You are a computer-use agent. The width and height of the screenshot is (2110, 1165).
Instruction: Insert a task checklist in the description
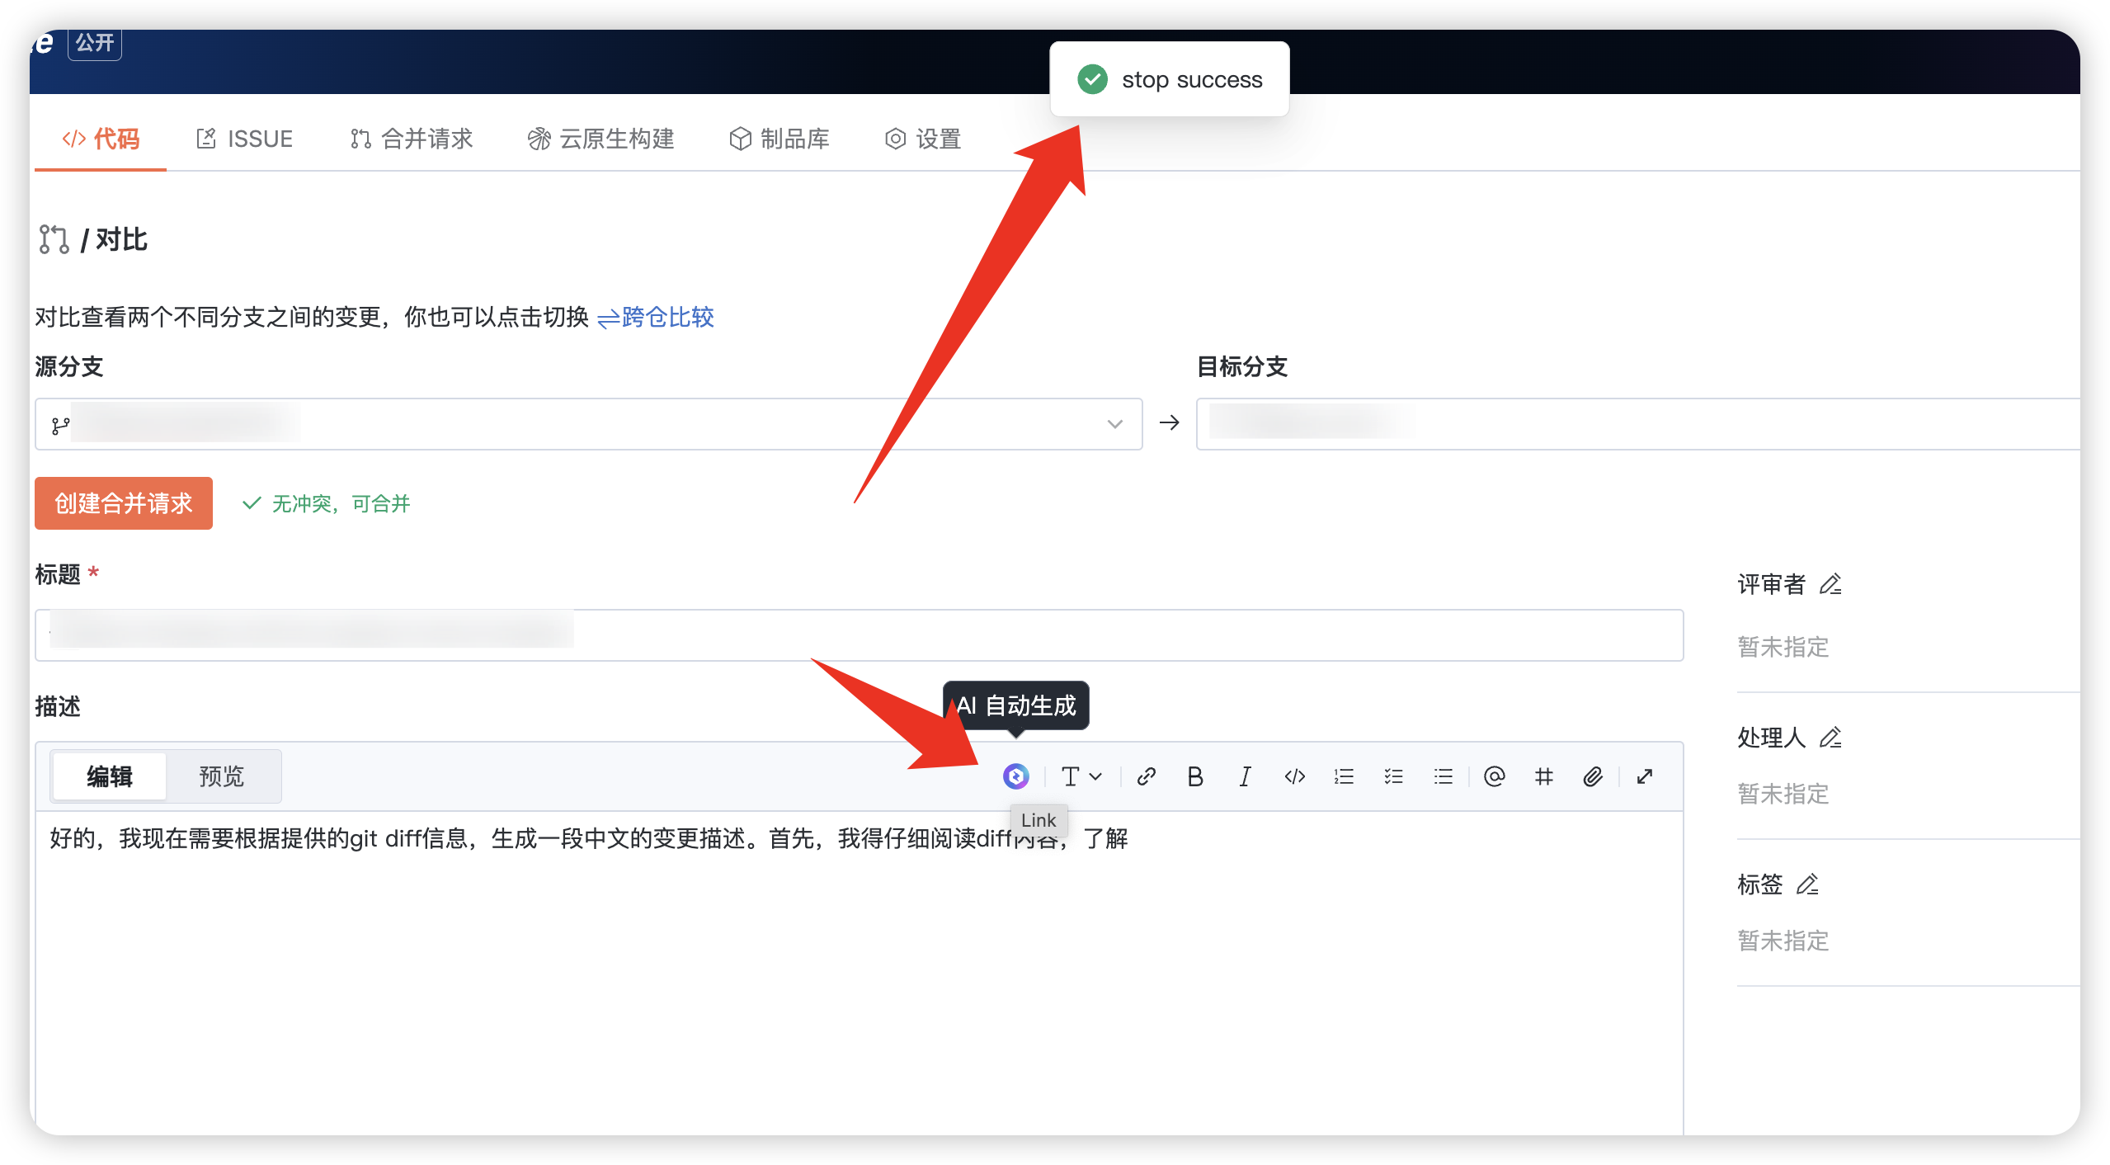coord(1393,776)
